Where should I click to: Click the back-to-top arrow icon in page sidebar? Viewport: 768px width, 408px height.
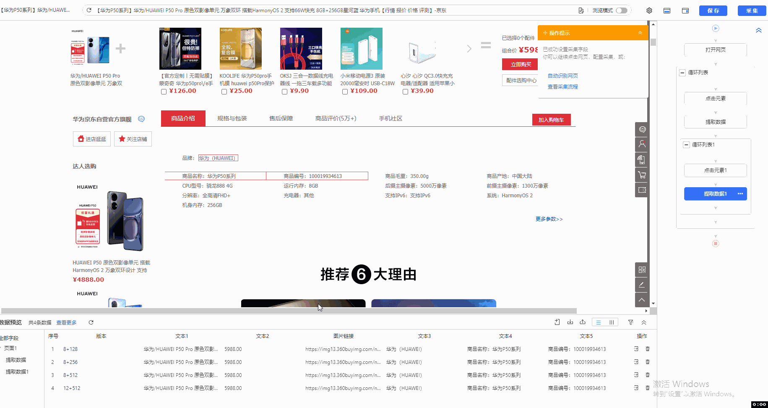642,300
